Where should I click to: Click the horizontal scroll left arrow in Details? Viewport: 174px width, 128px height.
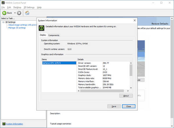click(x=79, y=91)
